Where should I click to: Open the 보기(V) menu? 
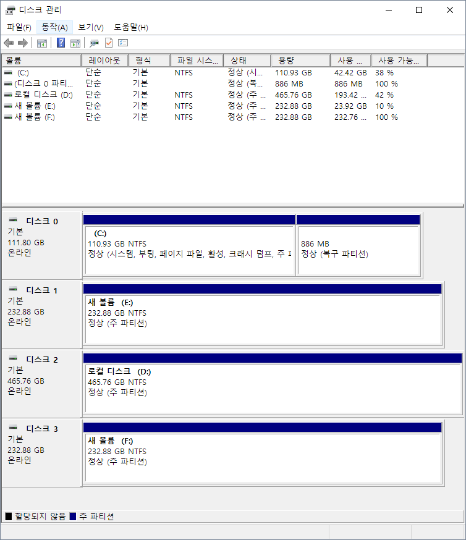[91, 27]
